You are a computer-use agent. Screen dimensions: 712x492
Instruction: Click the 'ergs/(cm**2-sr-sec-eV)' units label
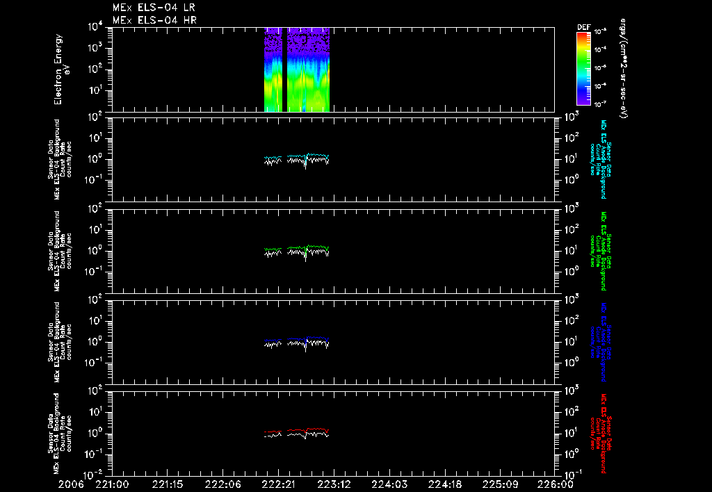[x=624, y=69]
